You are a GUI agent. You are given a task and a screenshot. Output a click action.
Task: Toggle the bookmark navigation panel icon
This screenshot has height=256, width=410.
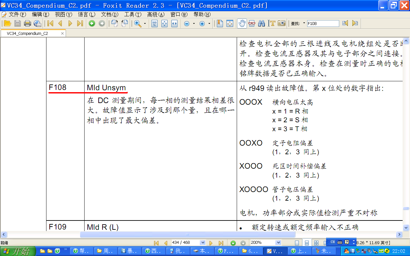[220, 23]
